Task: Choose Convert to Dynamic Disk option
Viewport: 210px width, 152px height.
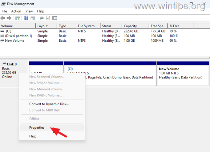Action: pos(49,104)
